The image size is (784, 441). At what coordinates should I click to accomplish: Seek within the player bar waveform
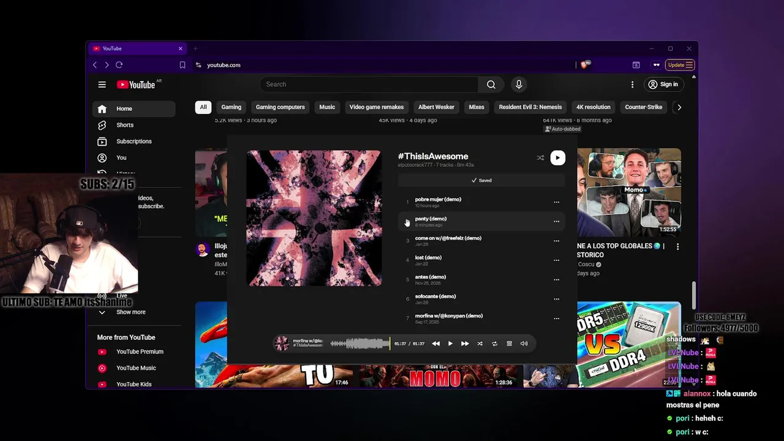[x=360, y=344]
